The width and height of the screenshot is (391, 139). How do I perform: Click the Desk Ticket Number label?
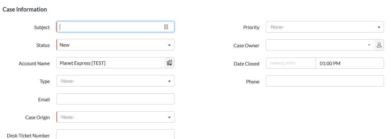[28, 136]
